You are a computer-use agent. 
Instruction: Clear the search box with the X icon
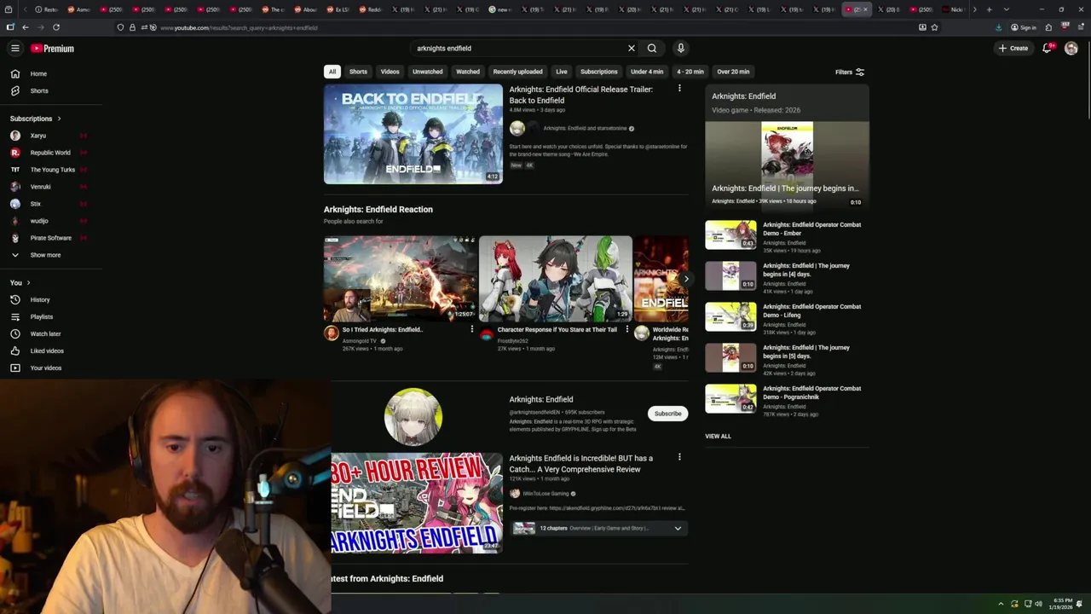point(632,49)
